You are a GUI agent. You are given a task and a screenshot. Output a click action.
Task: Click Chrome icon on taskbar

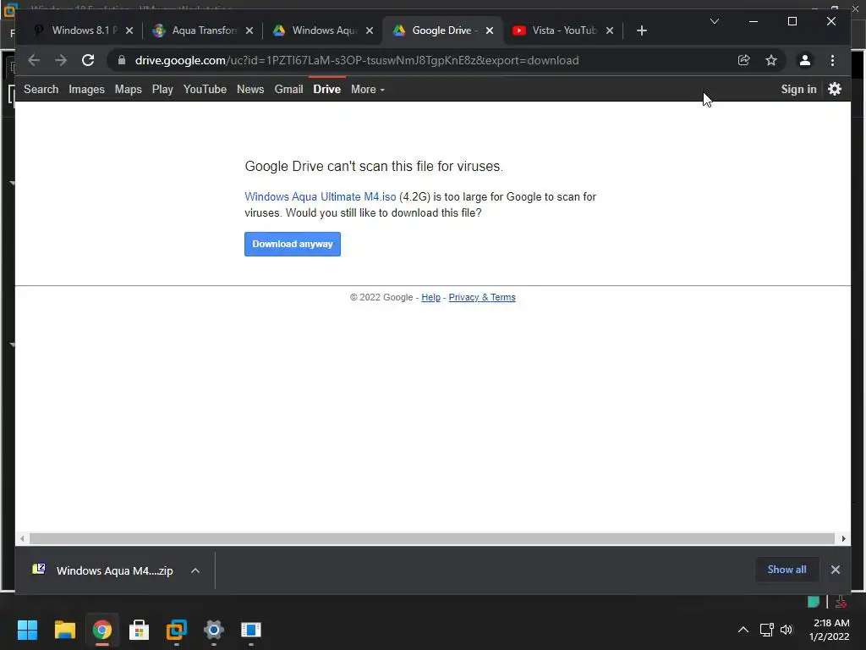pos(102,630)
